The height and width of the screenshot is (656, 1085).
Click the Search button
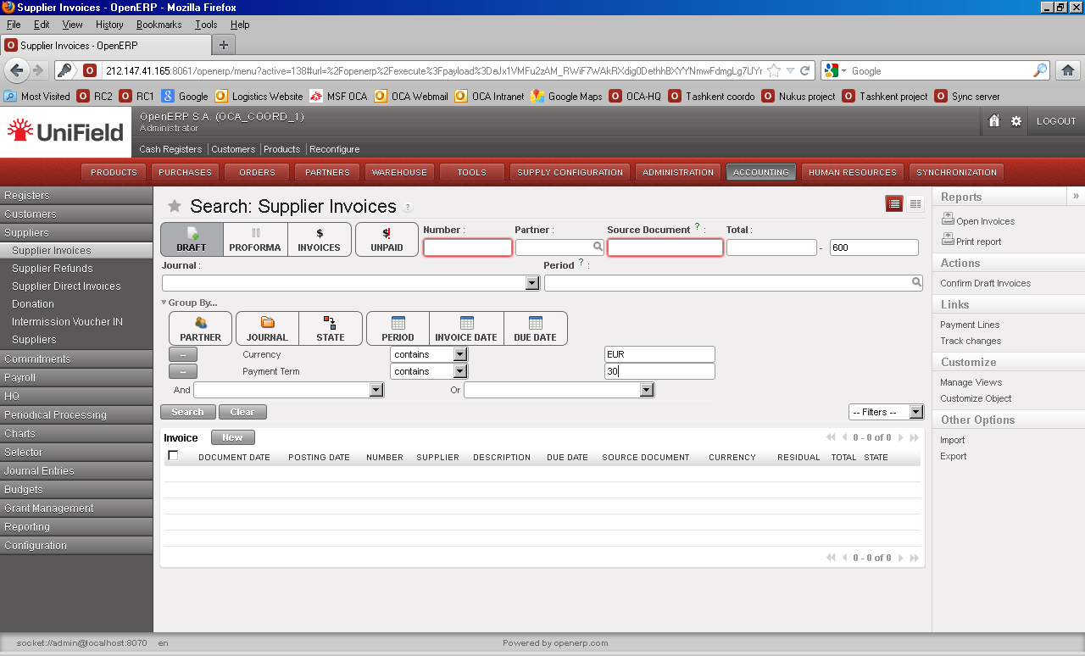(x=187, y=412)
